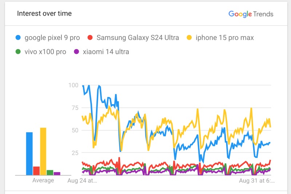The width and height of the screenshot is (291, 194).
Task: Click the Interest over time heading
Action: tap(44, 14)
